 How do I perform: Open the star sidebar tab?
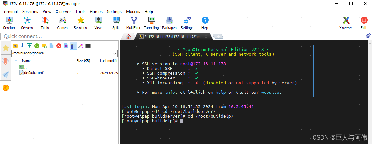pos(6,48)
